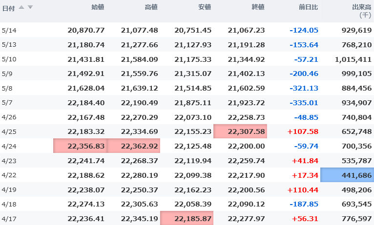Click the 出来高 column header
This screenshot has width=374, height=225.
pos(362,7)
